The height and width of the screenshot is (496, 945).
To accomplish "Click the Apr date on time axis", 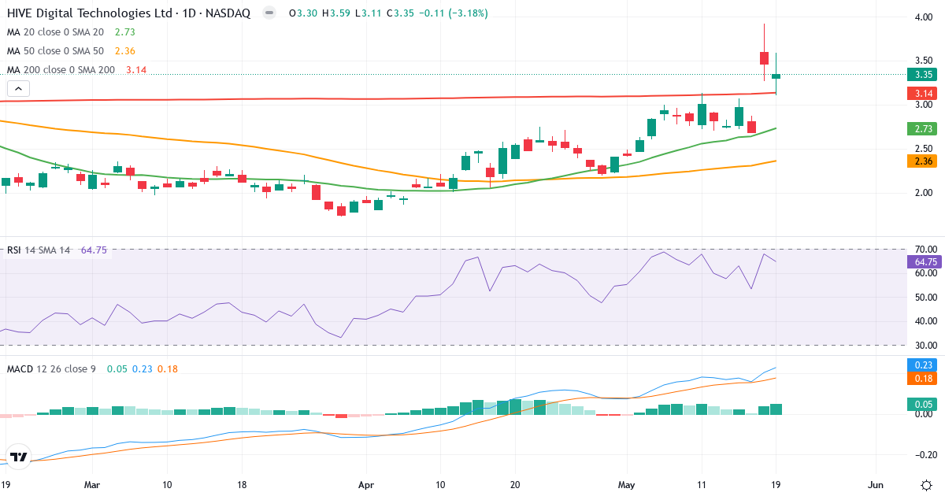I will pyautogui.click(x=366, y=484).
